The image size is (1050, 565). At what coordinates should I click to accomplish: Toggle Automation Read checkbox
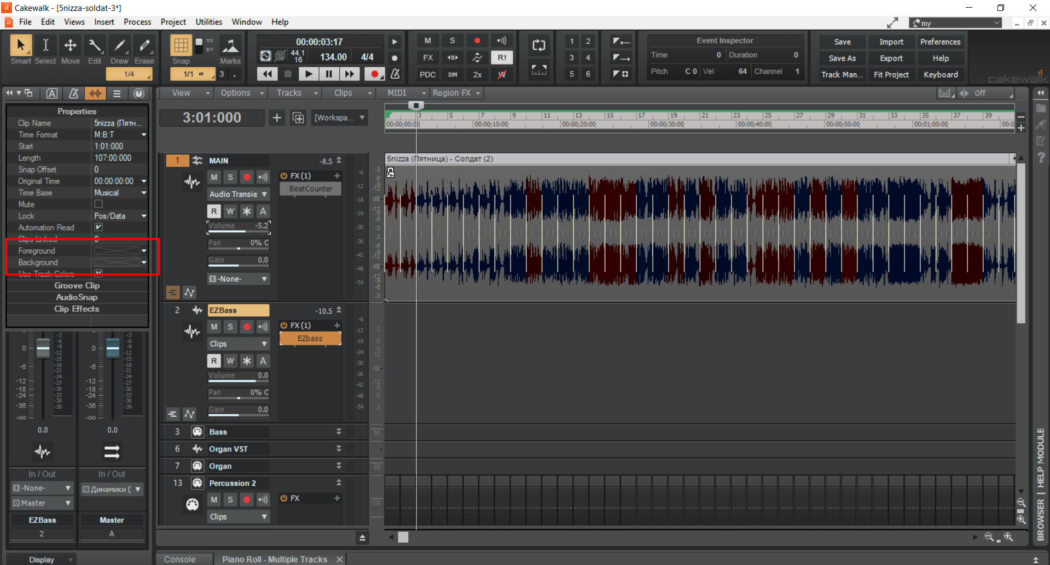pos(98,227)
